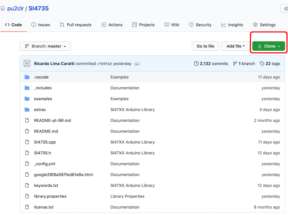Image resolution: width=288 pixels, height=215 pixels.
Task: Open the green Clone dropdown button
Action: 269,46
